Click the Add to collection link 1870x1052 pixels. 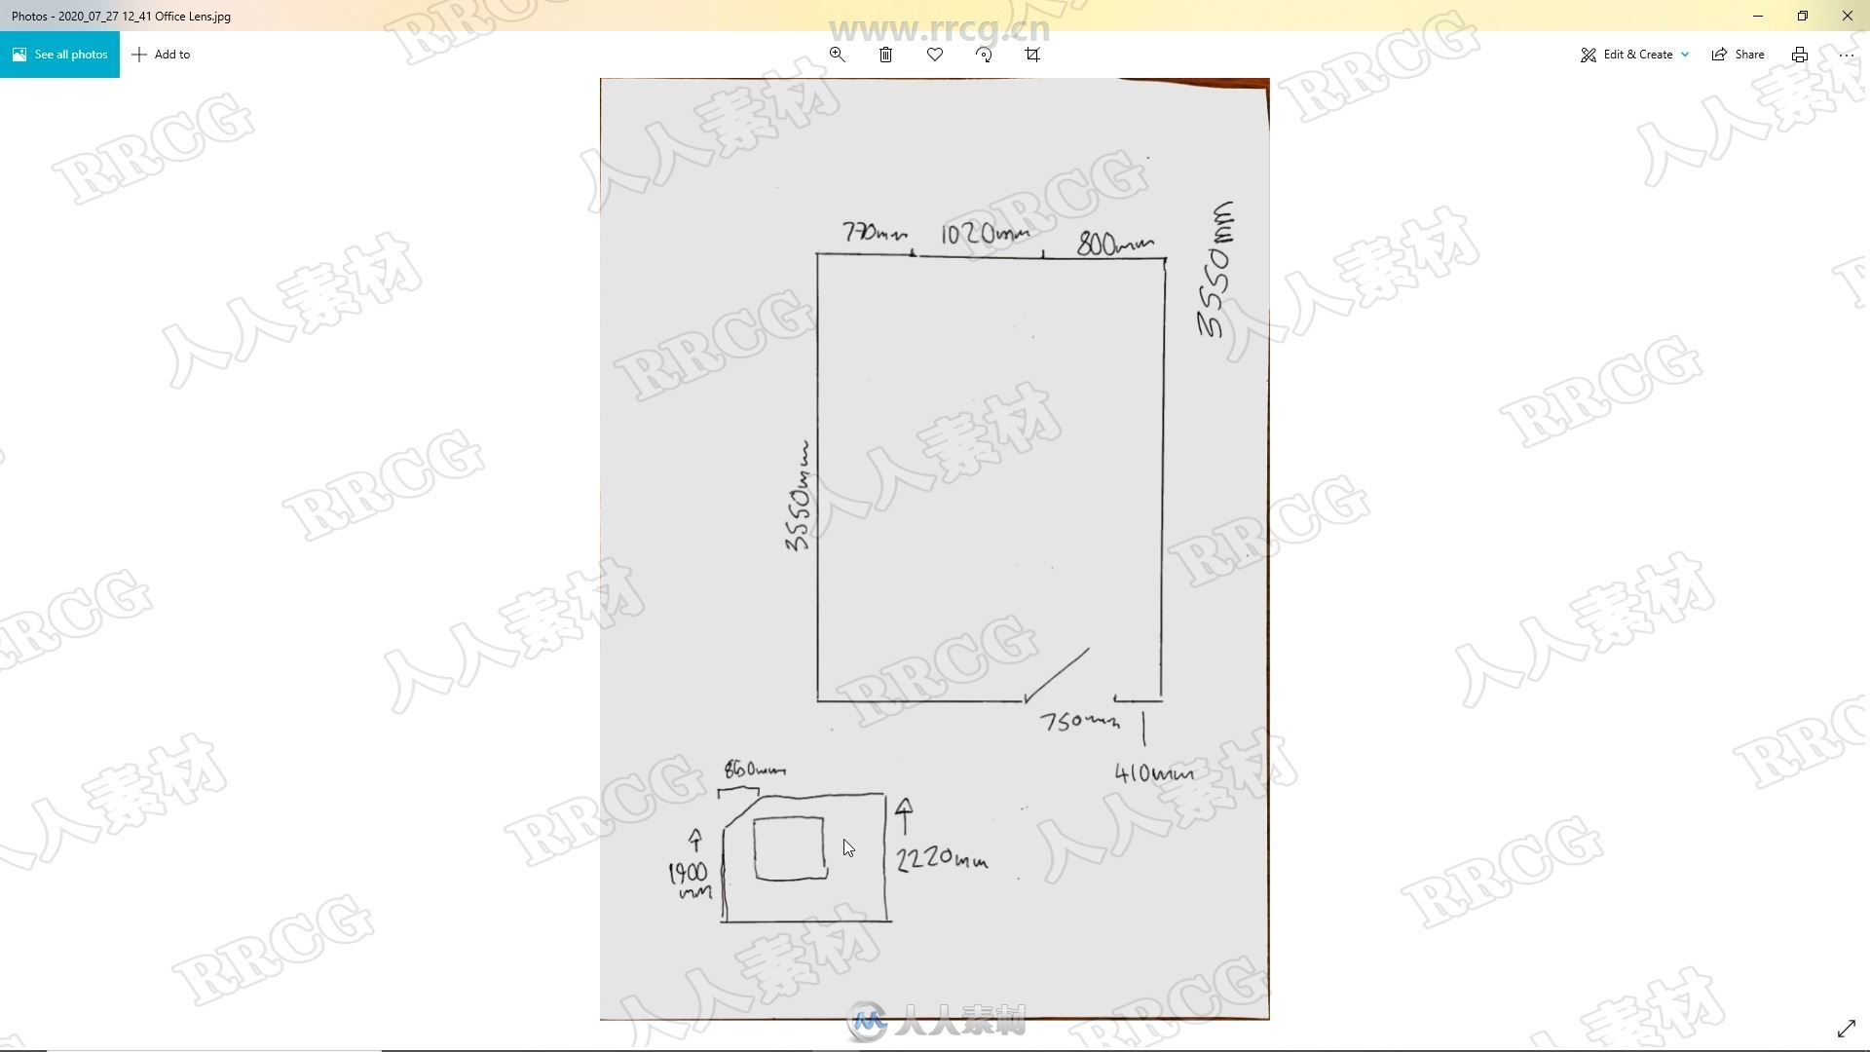pyautogui.click(x=163, y=54)
